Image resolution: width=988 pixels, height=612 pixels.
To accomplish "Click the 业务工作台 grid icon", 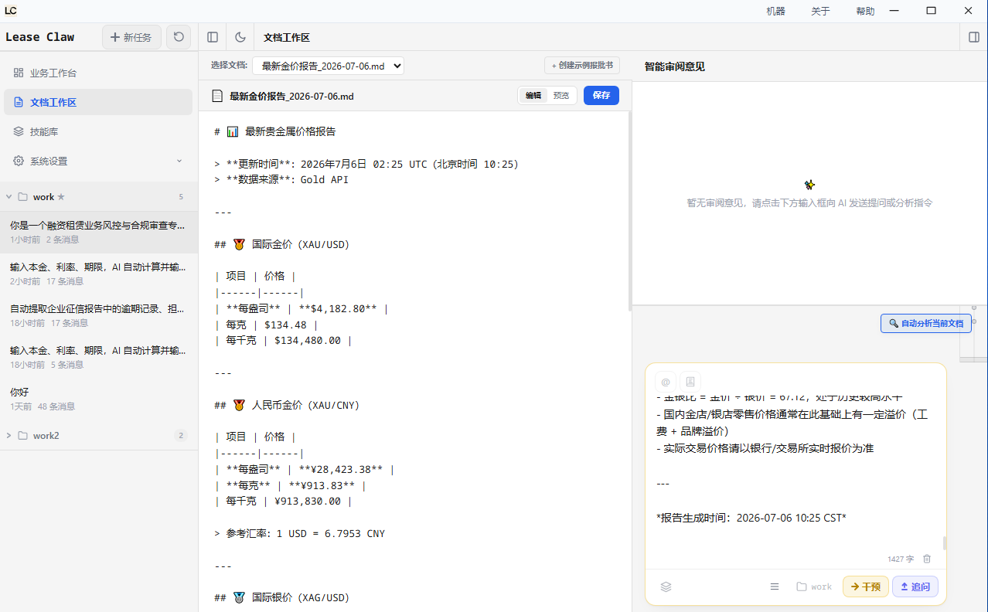I will 19,73.
